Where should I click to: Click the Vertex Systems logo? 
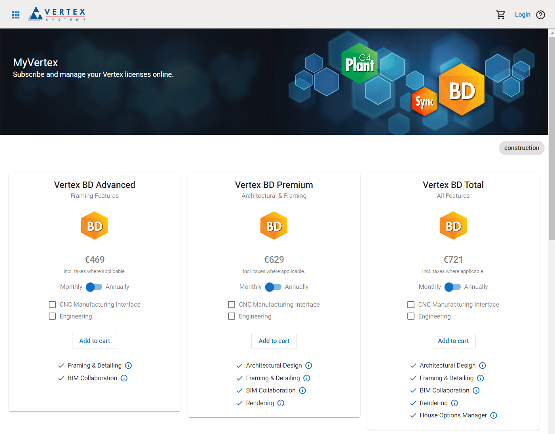57,14
